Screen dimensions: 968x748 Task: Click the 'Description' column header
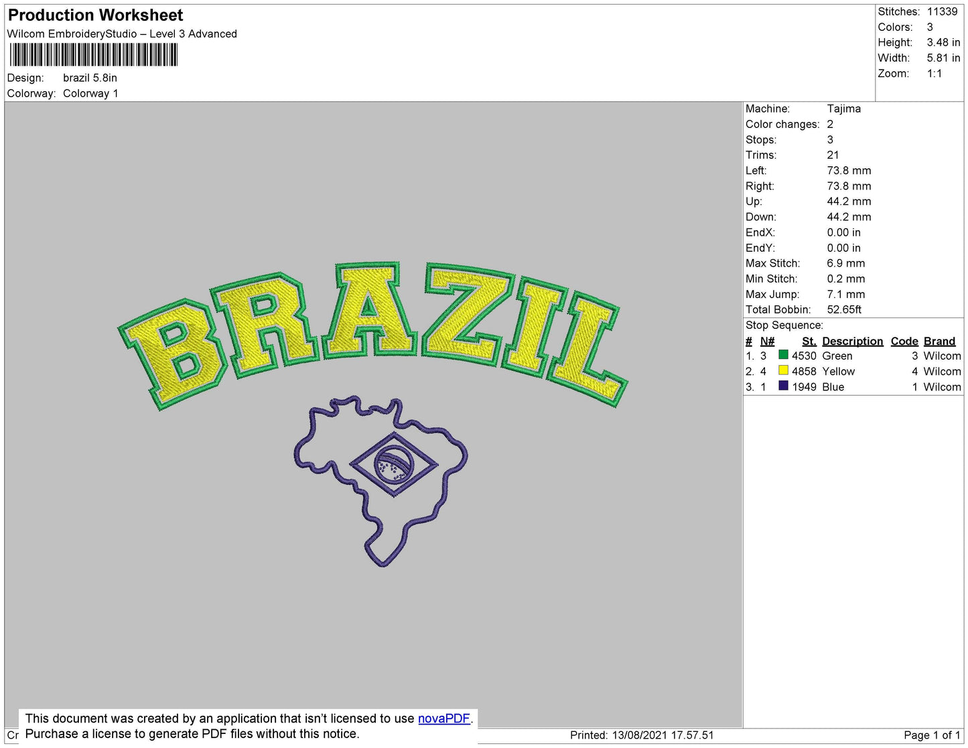853,341
